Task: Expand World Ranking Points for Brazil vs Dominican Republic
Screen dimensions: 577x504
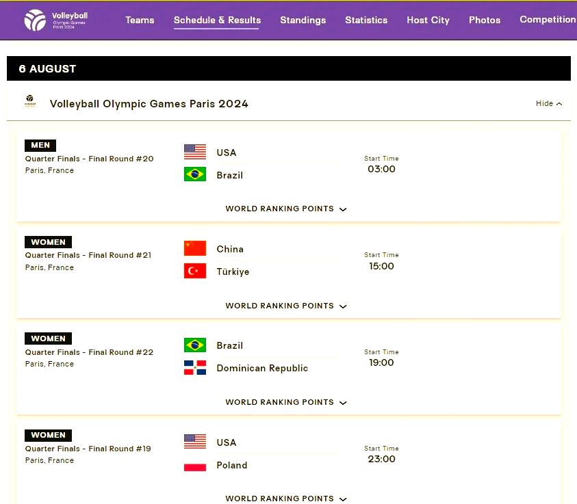Action: click(286, 402)
